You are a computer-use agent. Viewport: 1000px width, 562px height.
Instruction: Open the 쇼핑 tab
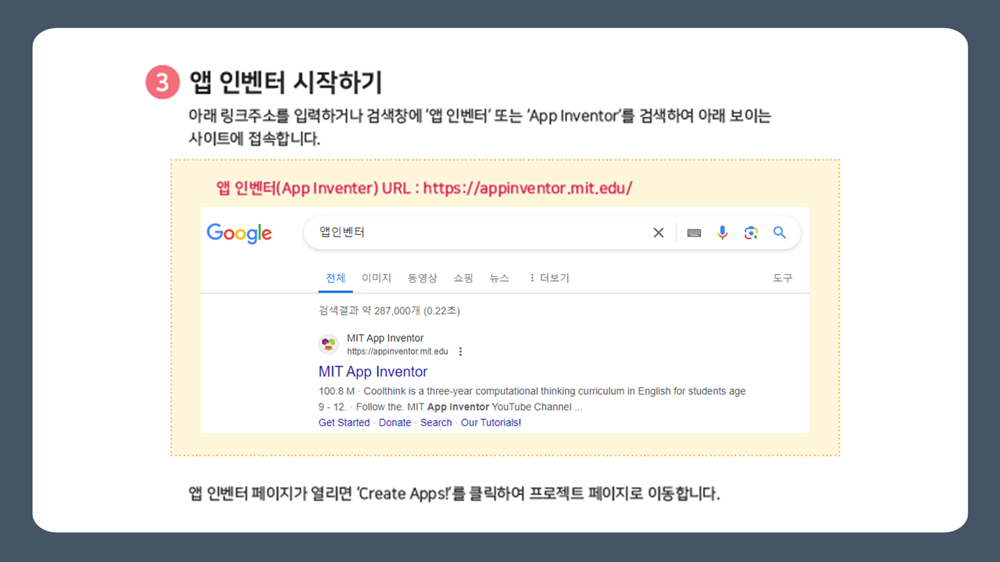[463, 278]
